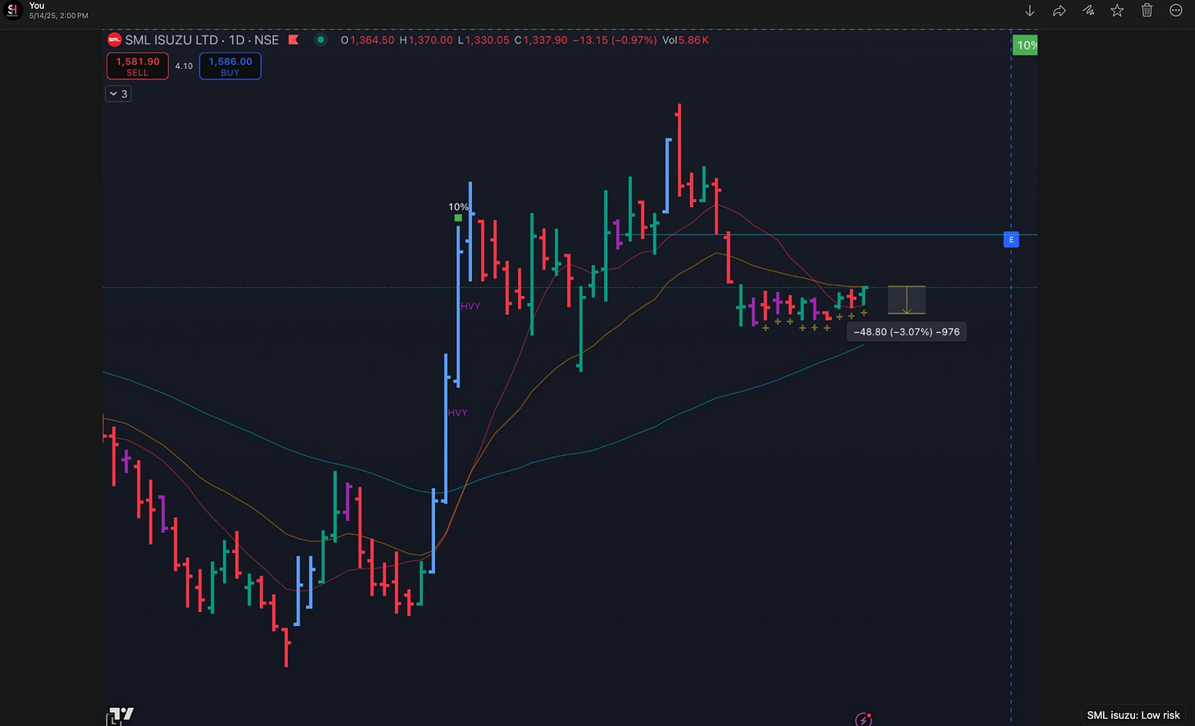1195x726 pixels.
Task: Click the −48.80 (−3.07%) −976 measurement label
Action: pyautogui.click(x=907, y=332)
